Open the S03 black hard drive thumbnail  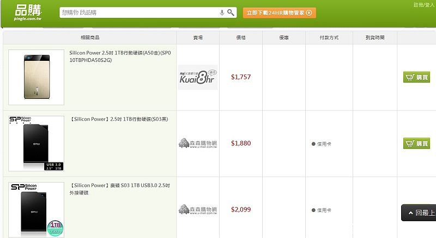point(36,143)
